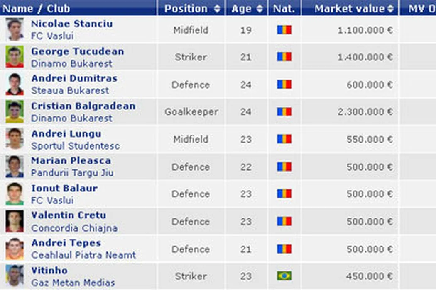Open George Tucudean player photo
Screen dimensions: 436x290
[15, 57]
